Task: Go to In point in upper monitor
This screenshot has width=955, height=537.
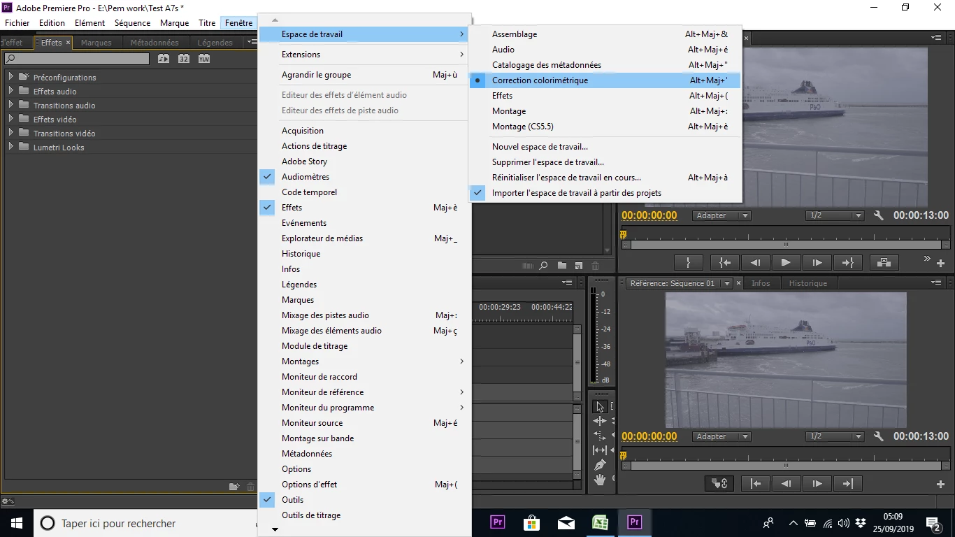Action: 725,262
